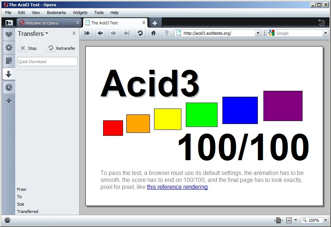
Task: Click the Quick Download input field
Action: click(x=47, y=62)
